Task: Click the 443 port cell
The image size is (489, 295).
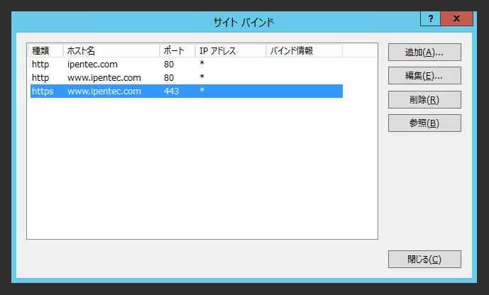Action: (x=171, y=91)
